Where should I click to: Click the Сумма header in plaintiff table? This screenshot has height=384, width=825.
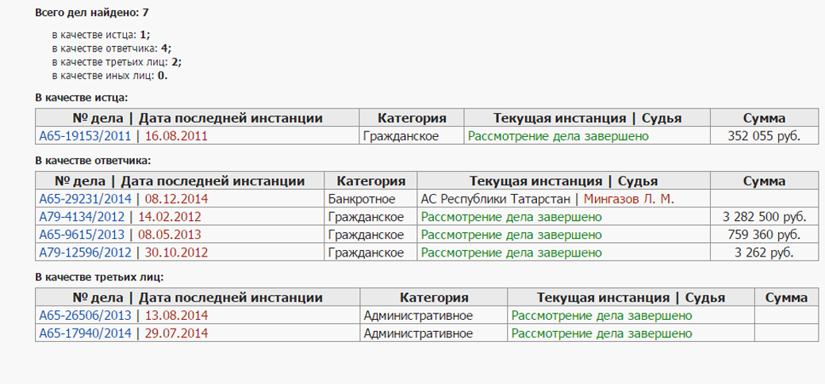764,118
